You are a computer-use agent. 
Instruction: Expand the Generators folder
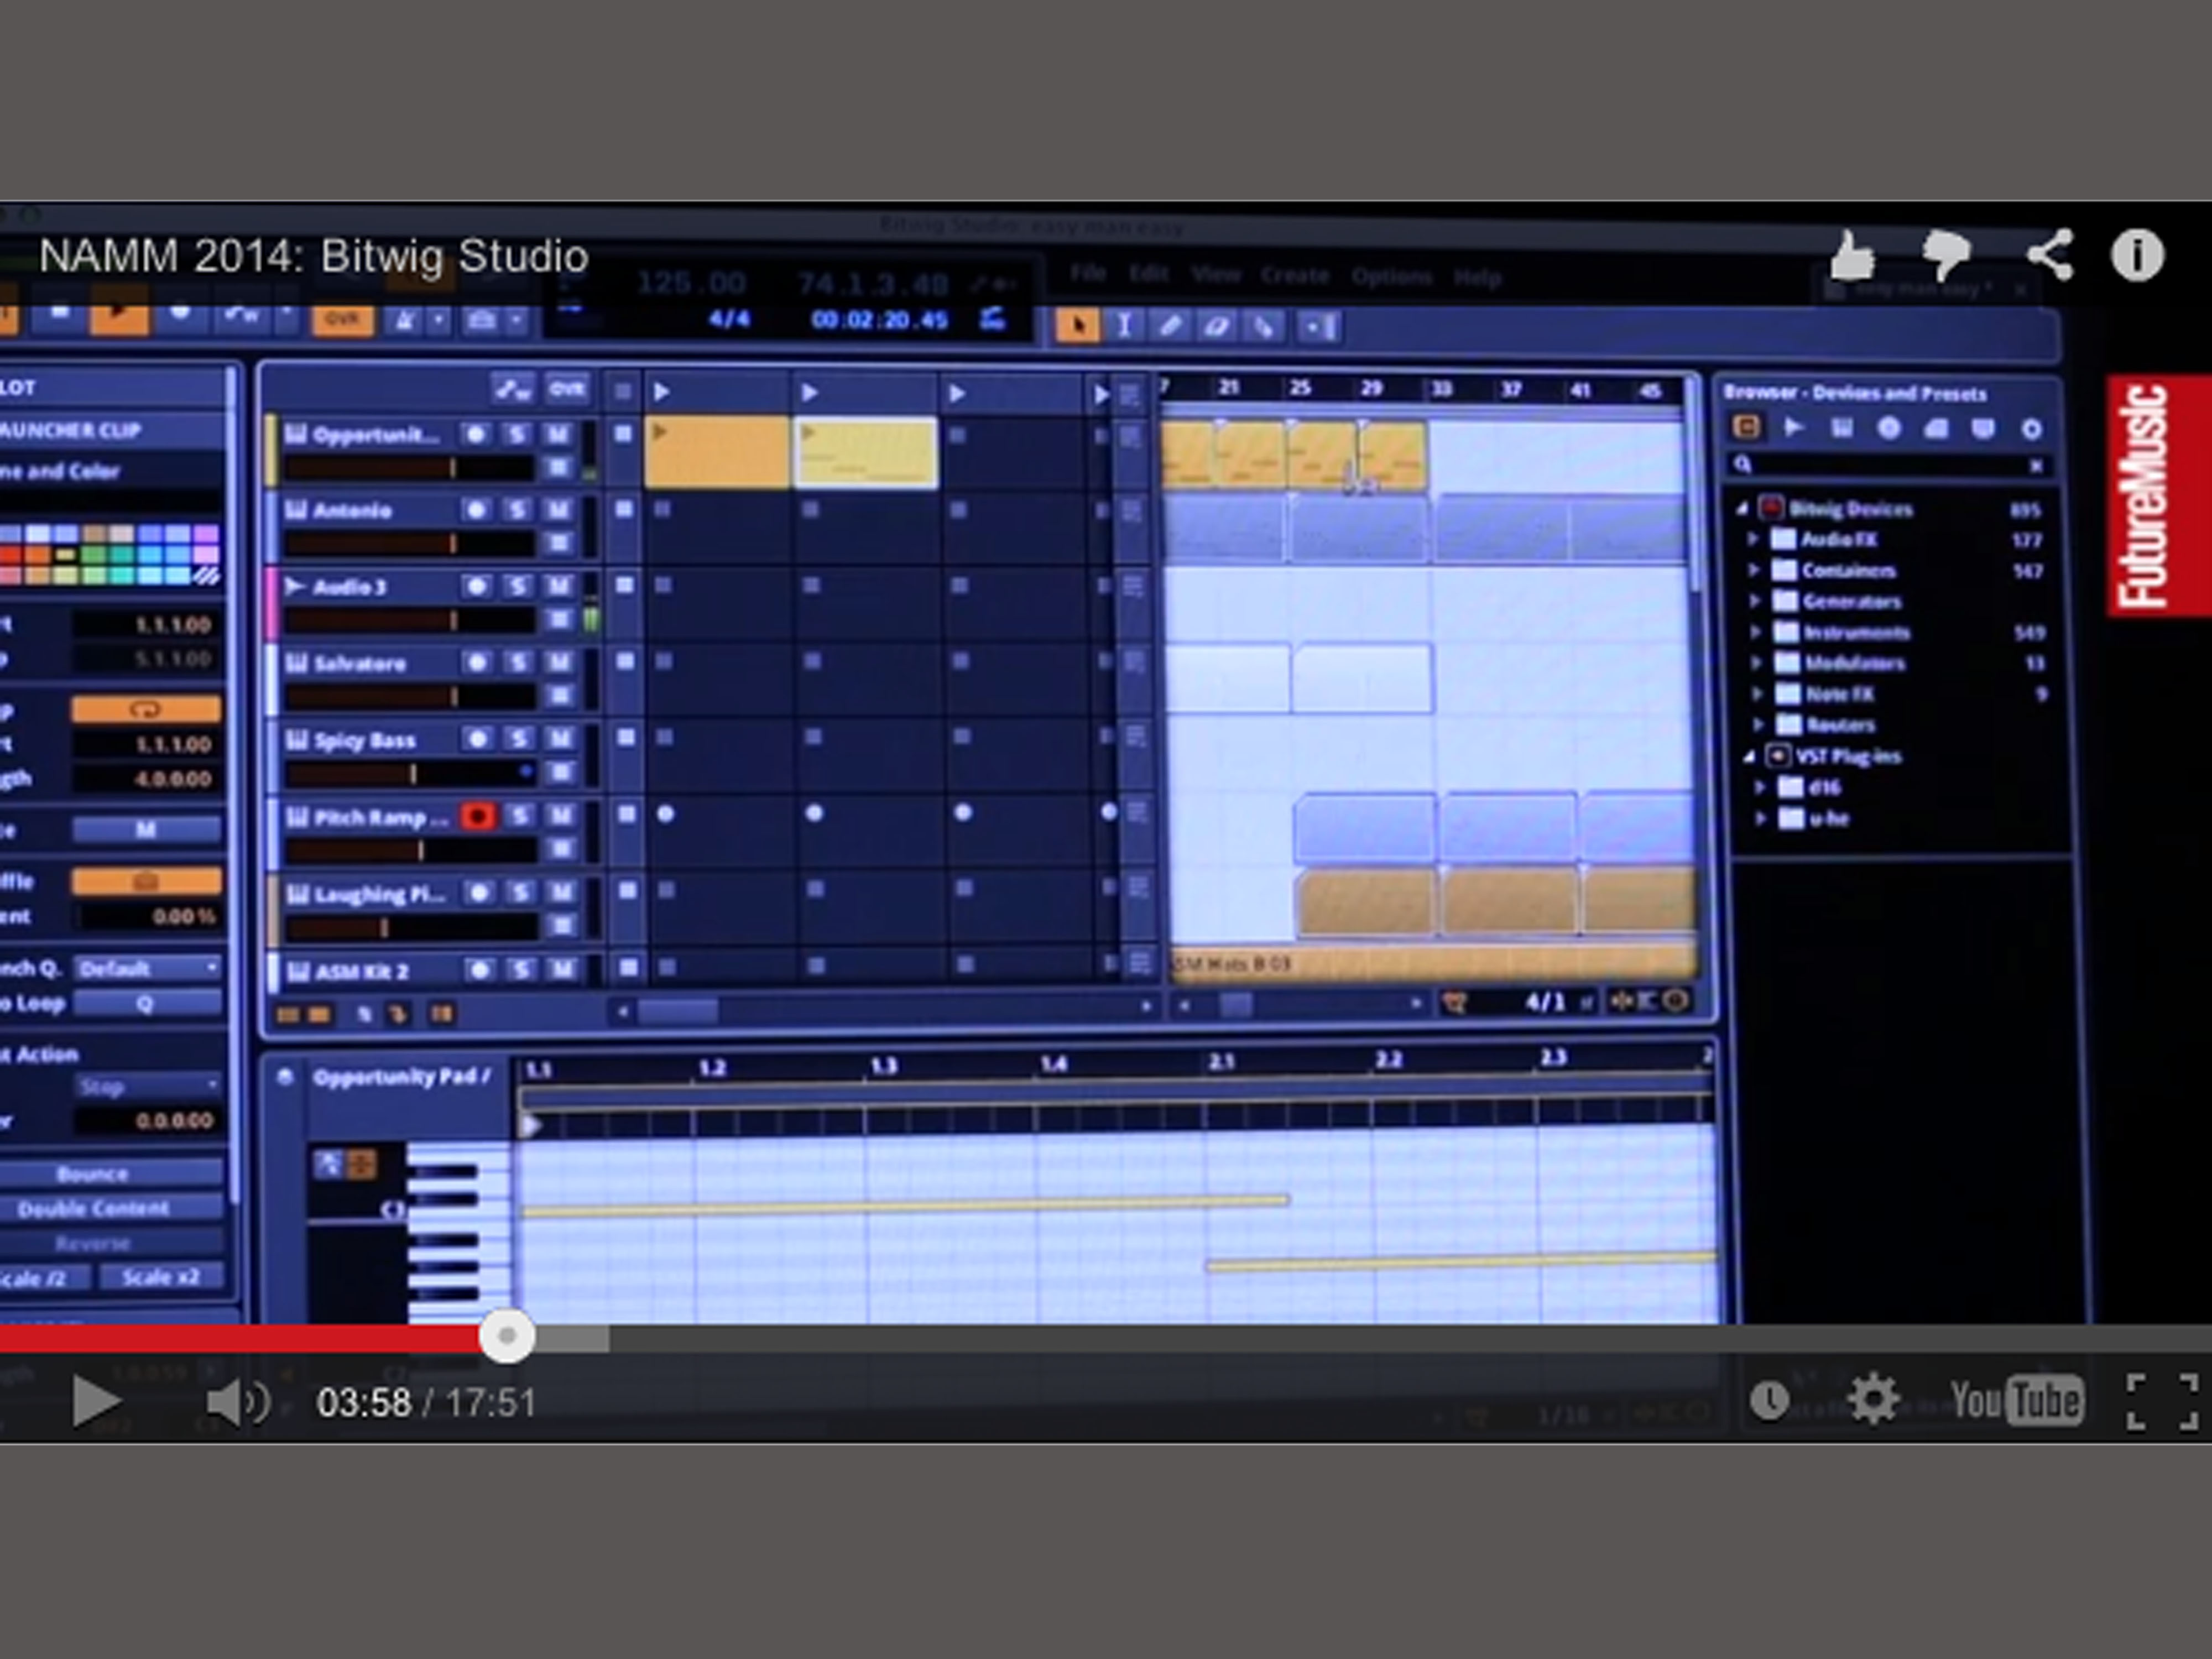(1755, 601)
